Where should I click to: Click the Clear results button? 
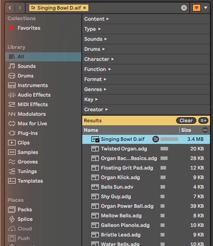(x=186, y=121)
